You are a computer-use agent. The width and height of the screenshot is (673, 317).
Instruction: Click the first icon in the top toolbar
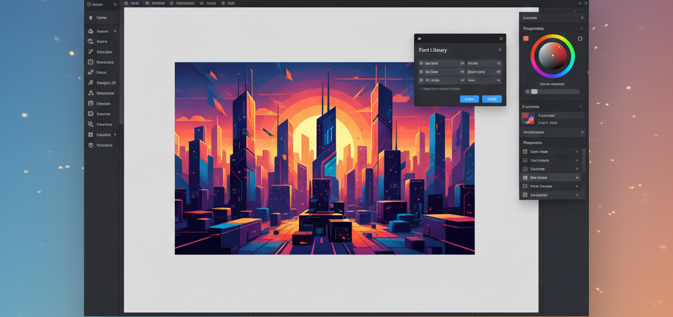click(127, 3)
